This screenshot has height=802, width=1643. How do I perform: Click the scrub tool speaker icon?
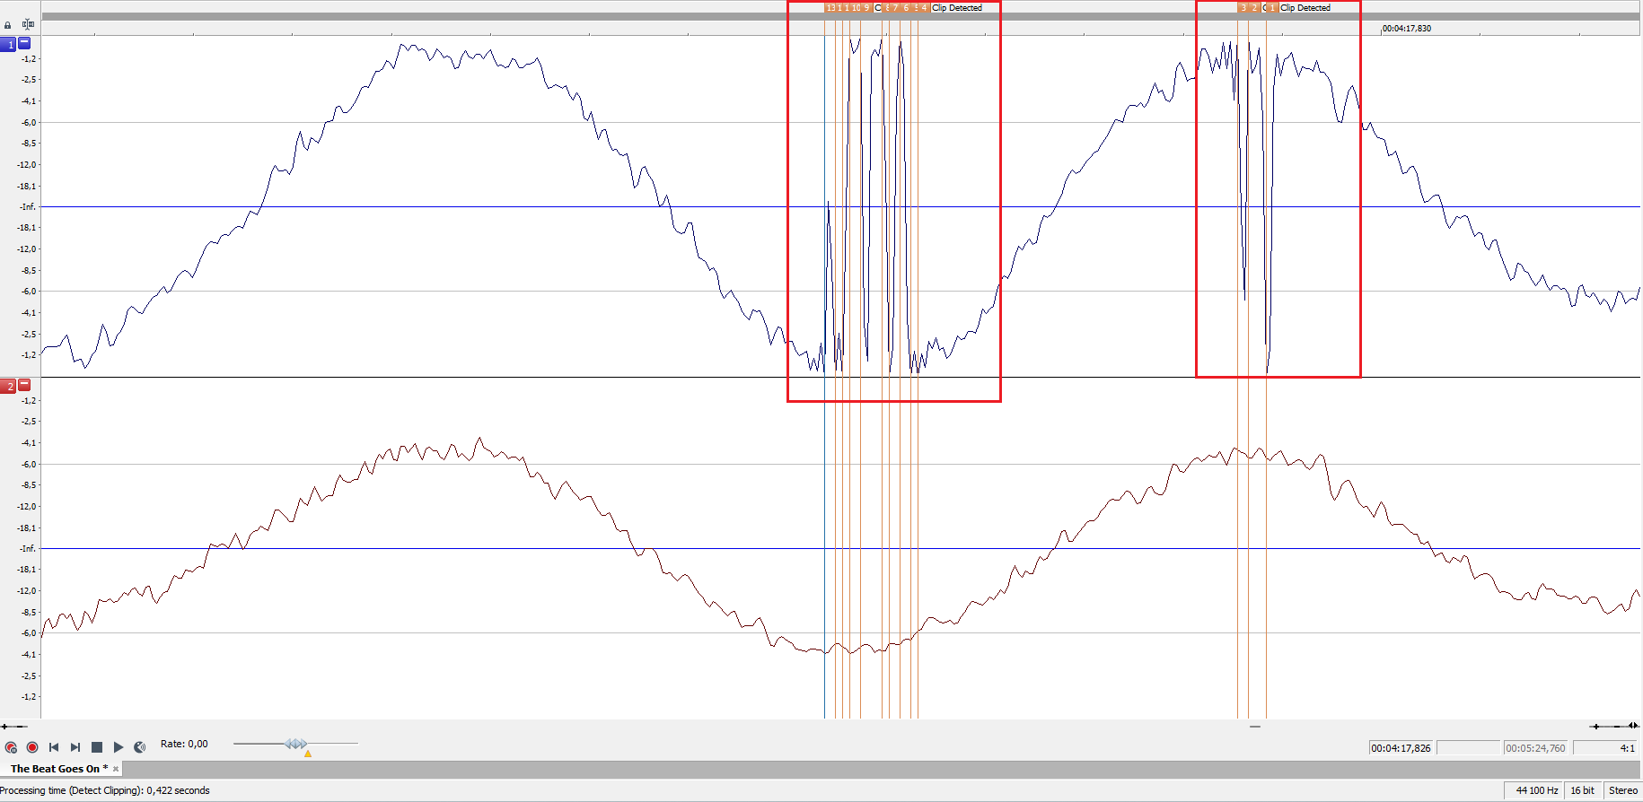pyautogui.click(x=140, y=747)
